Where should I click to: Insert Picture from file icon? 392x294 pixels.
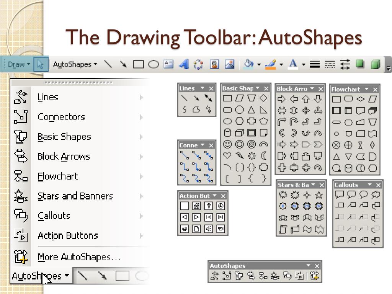[x=230, y=64]
